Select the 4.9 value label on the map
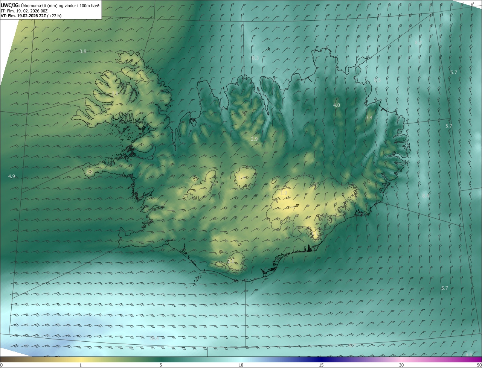Image resolution: width=482 pixels, height=368 pixels. 12,176
